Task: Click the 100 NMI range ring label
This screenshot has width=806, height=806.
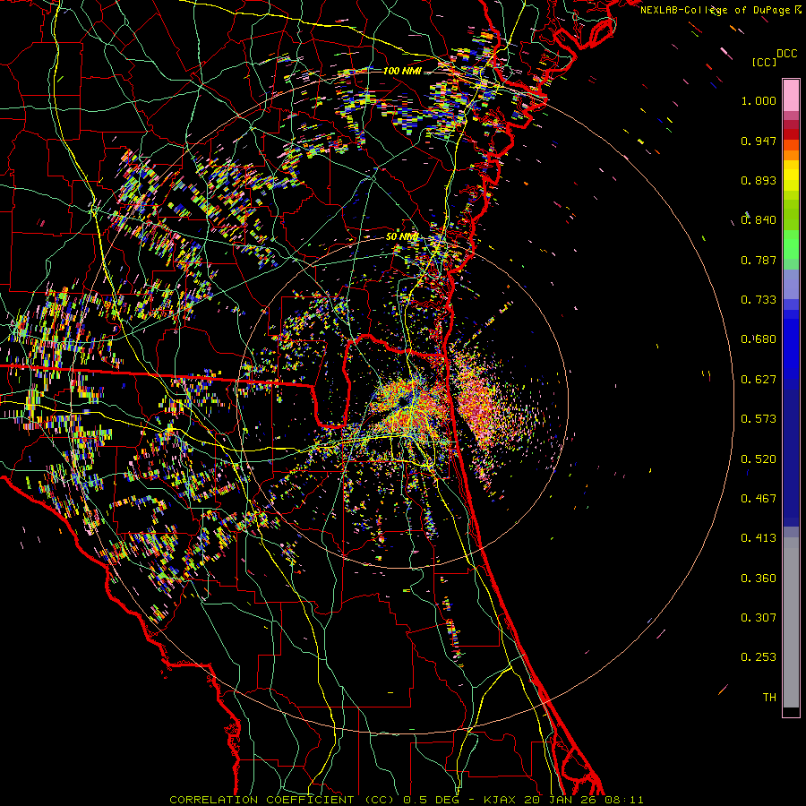Action: (402, 71)
